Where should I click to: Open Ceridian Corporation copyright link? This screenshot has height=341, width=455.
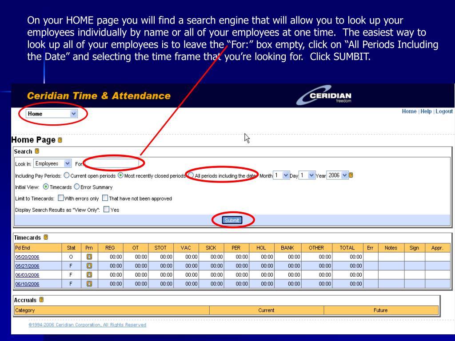(88, 325)
